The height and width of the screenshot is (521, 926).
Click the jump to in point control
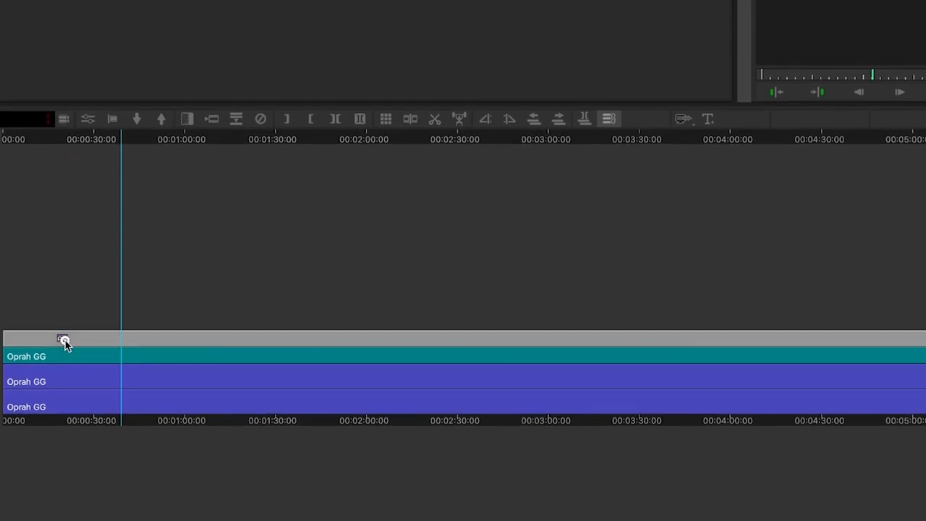(x=776, y=91)
